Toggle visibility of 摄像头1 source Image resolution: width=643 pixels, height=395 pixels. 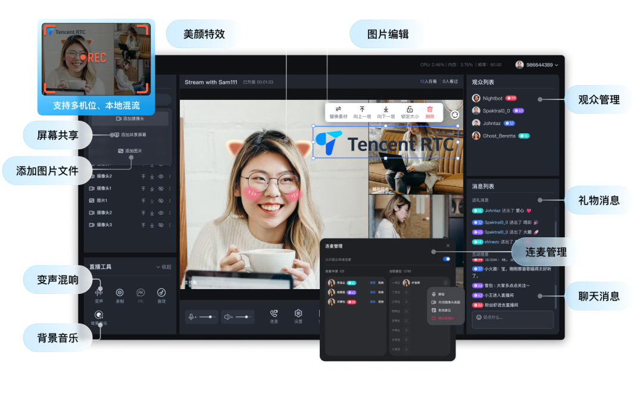(x=161, y=189)
